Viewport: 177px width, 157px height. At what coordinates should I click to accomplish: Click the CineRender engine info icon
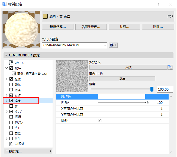[113, 45]
